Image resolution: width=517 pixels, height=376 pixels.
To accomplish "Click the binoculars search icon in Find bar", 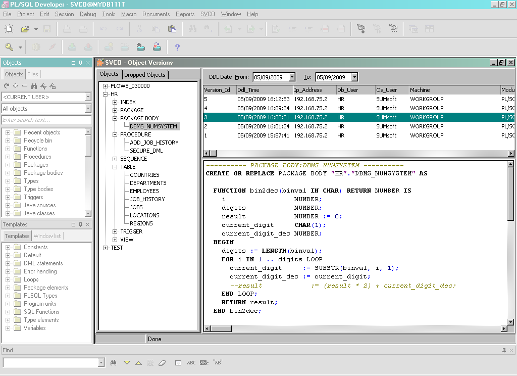I will (114, 362).
